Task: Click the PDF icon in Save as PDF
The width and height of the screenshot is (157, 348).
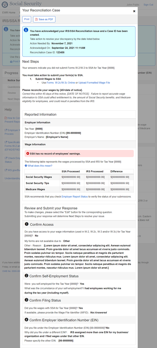Action: coord(37,19)
